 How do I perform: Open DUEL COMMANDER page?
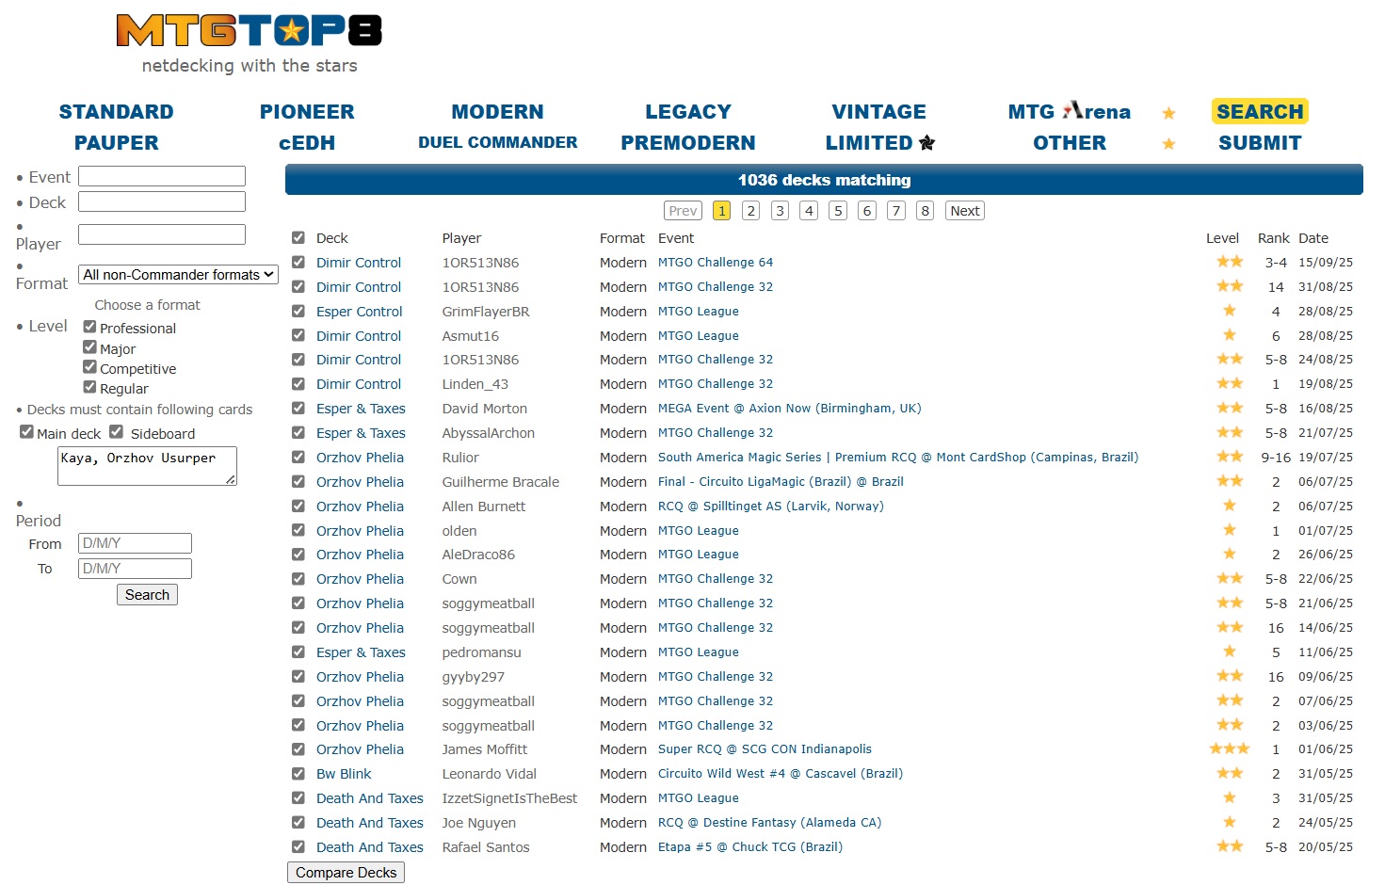pos(497,142)
